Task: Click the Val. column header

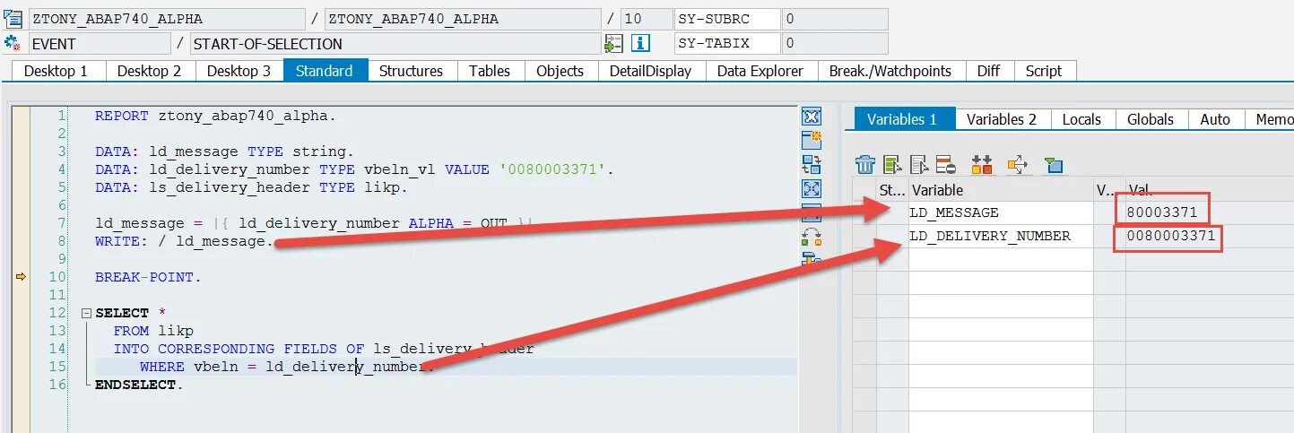Action: point(1209,190)
